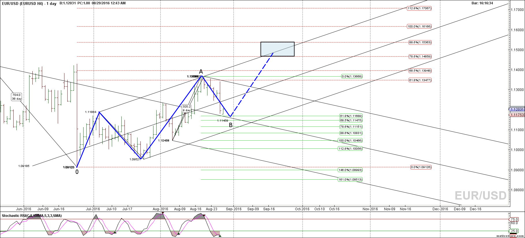Select the dashed blue projection line

(x=252, y=85)
